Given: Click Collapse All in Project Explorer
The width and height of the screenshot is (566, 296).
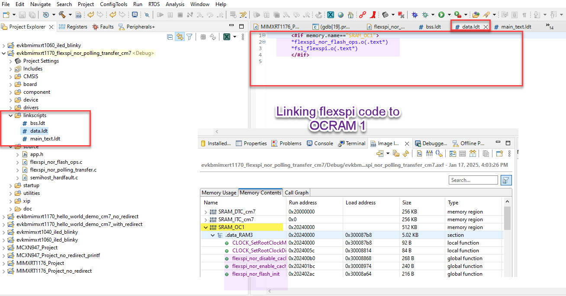Looking at the screenshot, I should 170,37.
